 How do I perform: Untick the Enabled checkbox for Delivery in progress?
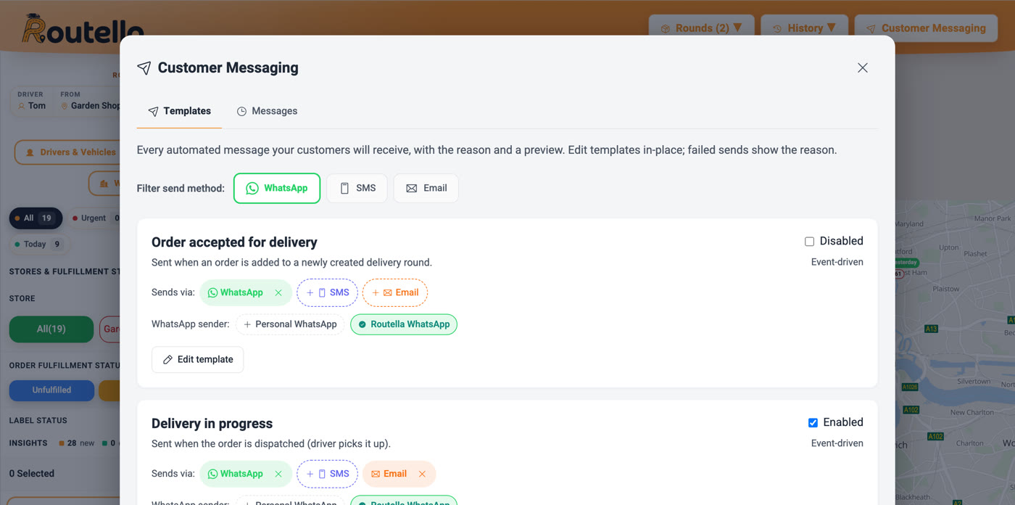(x=813, y=422)
